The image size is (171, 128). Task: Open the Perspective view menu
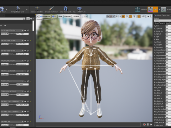tap(45, 16)
